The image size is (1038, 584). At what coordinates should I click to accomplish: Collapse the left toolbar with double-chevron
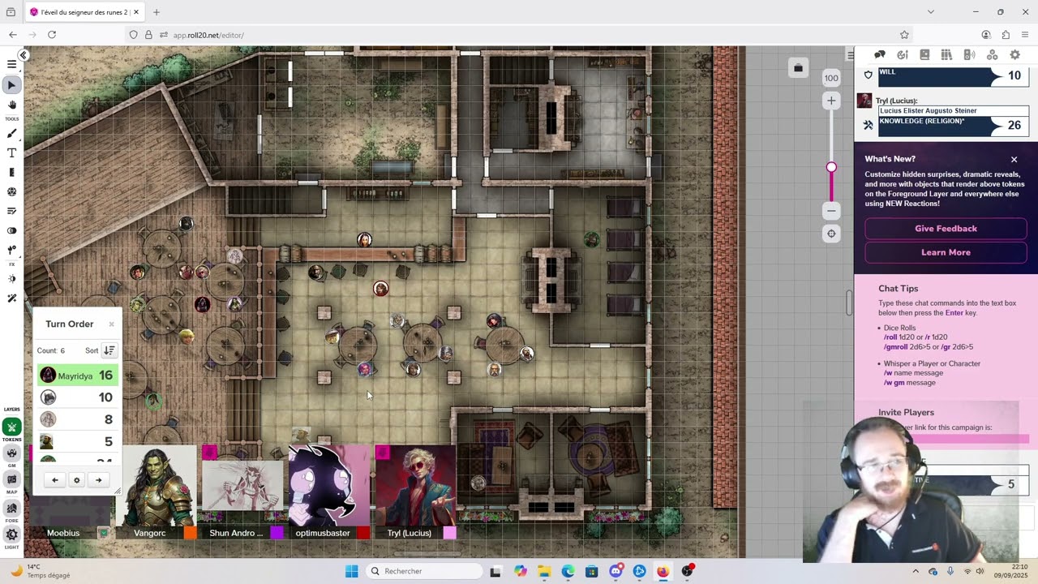[x=24, y=55]
